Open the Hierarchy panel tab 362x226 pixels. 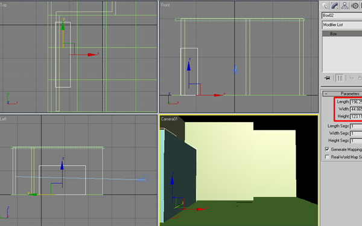[x=345, y=5]
